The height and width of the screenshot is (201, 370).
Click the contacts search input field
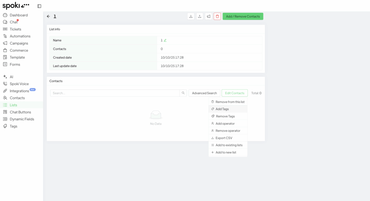point(115,93)
